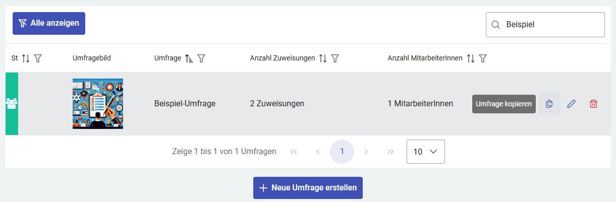Open the rows-per-page dropdown showing 10
Screen dimensions: 616x202
point(425,152)
